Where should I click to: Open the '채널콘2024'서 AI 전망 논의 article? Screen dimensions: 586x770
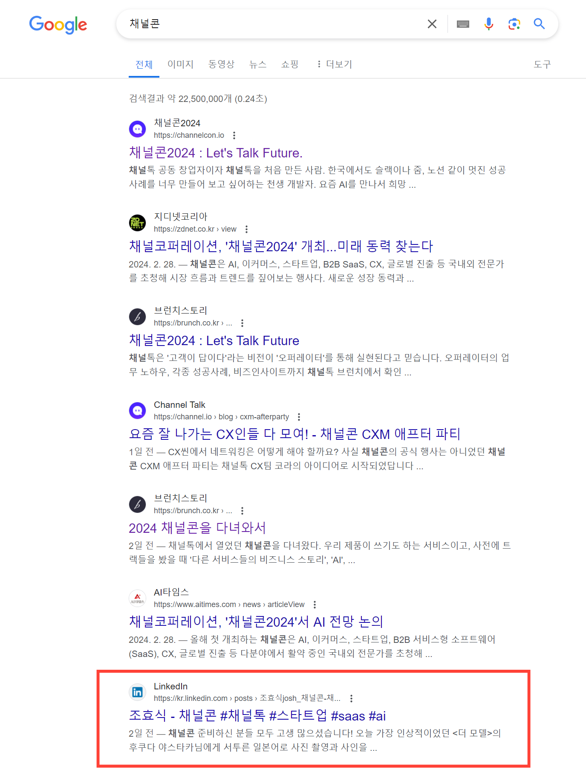pyautogui.click(x=256, y=622)
